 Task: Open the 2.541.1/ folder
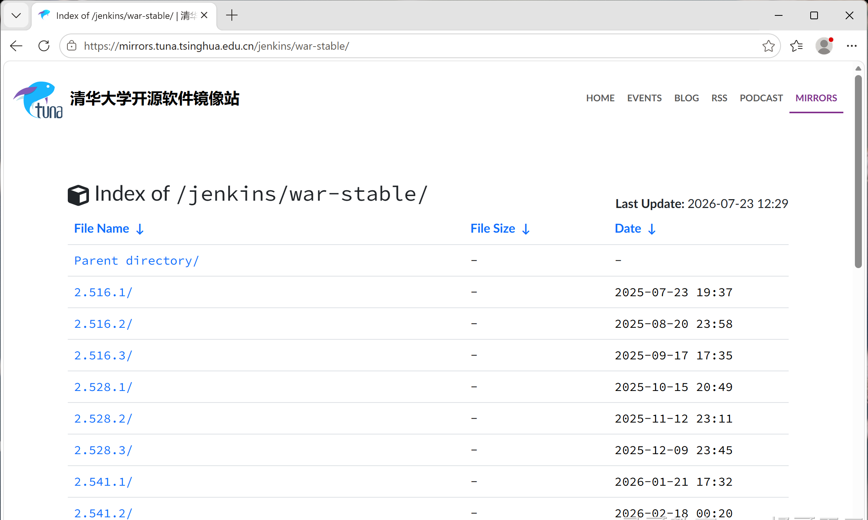pyautogui.click(x=103, y=482)
